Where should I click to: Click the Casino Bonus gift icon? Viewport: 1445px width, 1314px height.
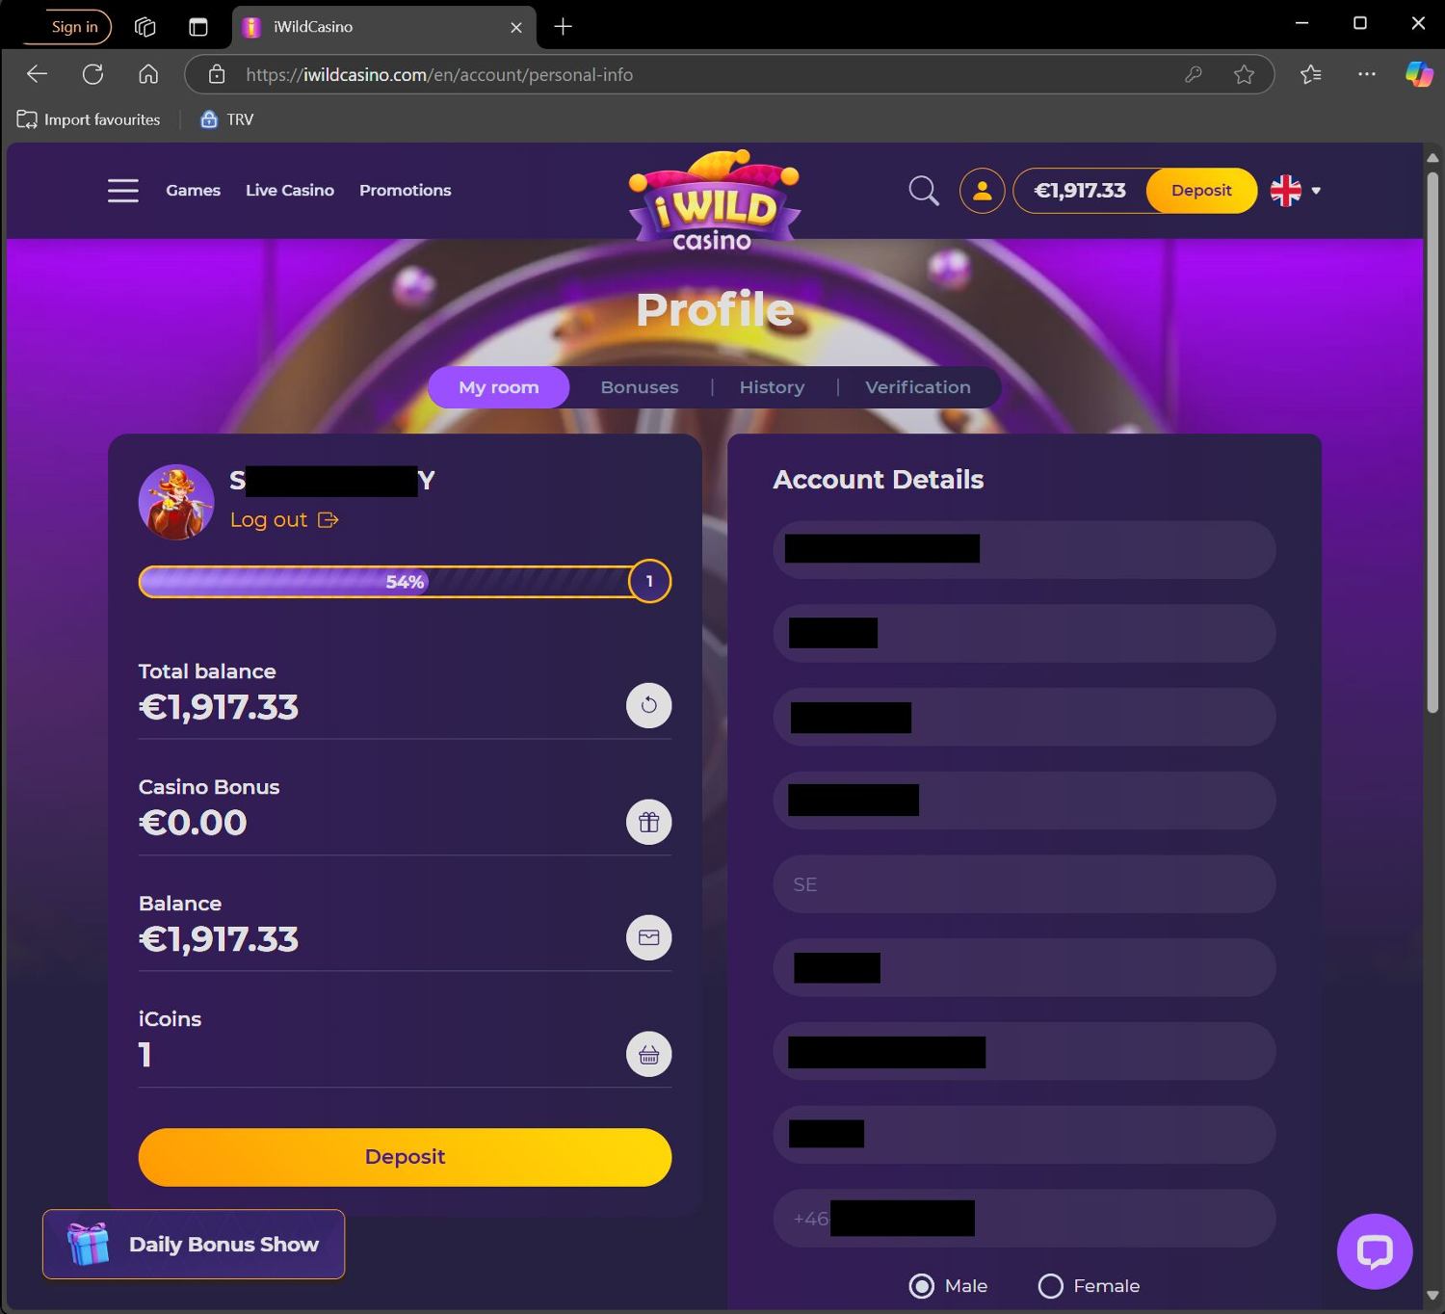[x=649, y=822]
